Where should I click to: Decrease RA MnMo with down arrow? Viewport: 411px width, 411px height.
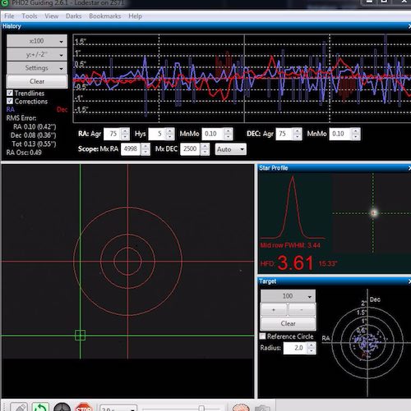click(x=229, y=137)
